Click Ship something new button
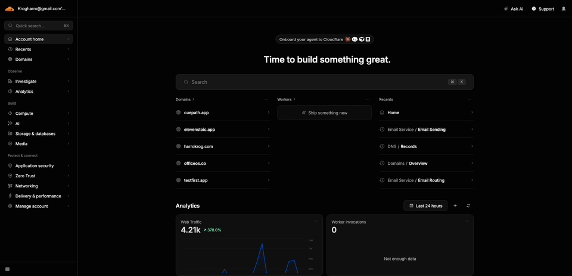572x276 pixels. [325, 113]
